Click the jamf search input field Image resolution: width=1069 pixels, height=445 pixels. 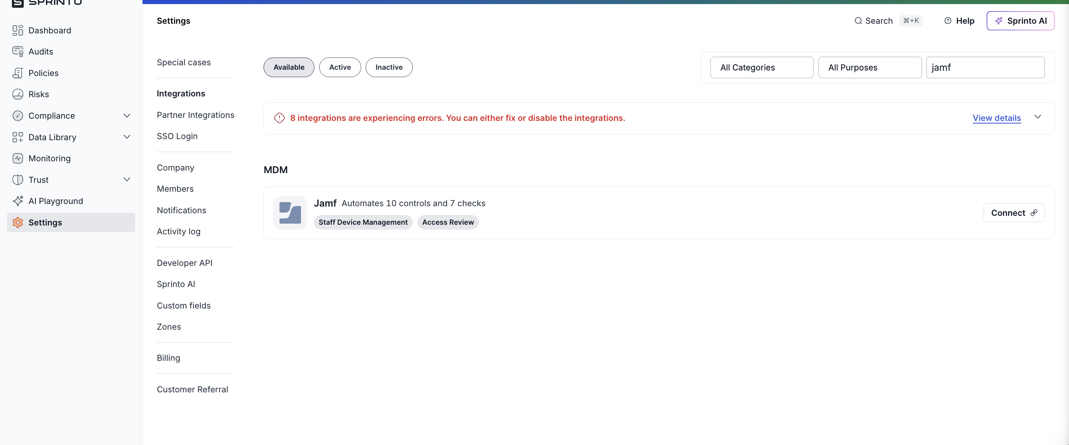pyautogui.click(x=985, y=67)
